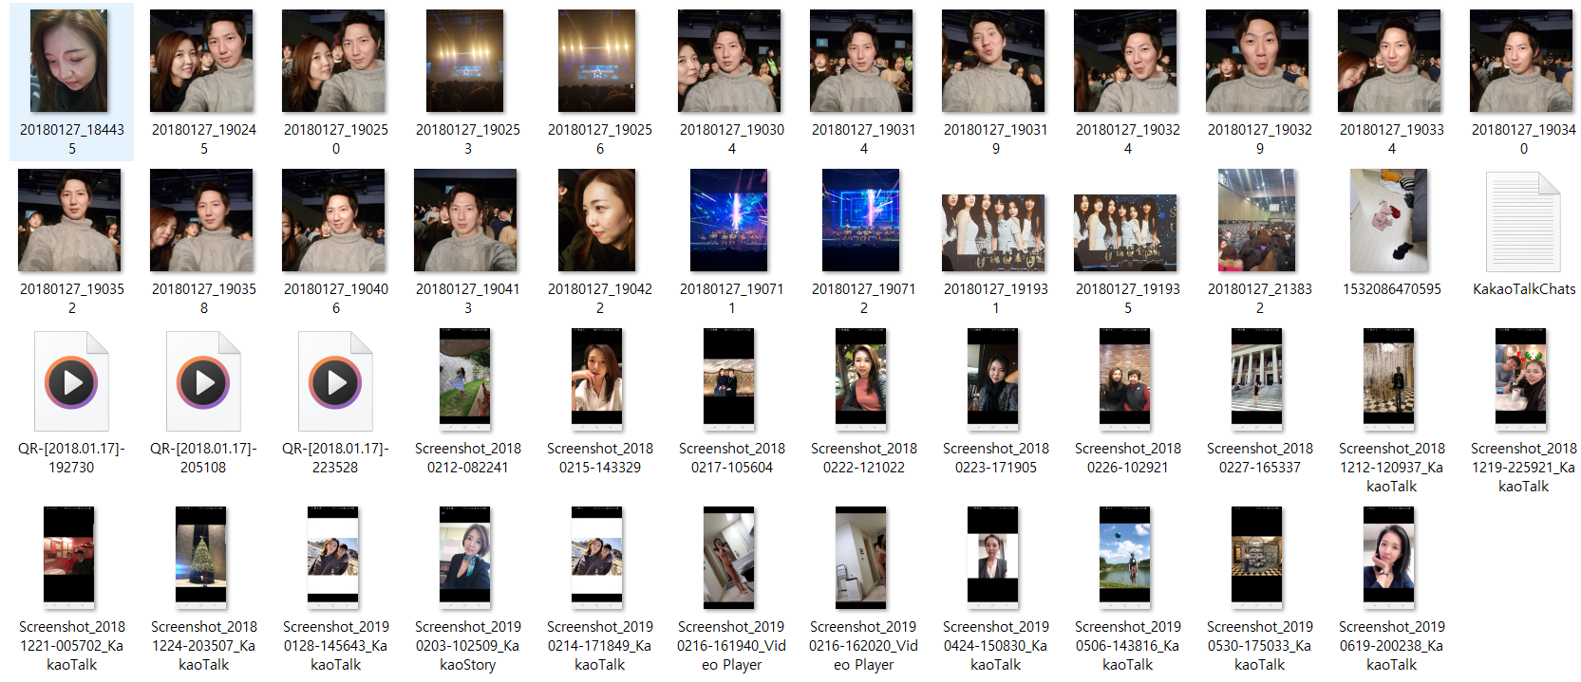The width and height of the screenshot is (1581, 682).
Task: Select Screenshot_20180226-102921
Action: tap(1125, 379)
